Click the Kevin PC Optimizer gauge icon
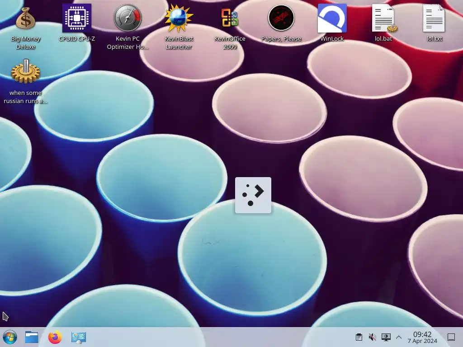 (x=128, y=18)
